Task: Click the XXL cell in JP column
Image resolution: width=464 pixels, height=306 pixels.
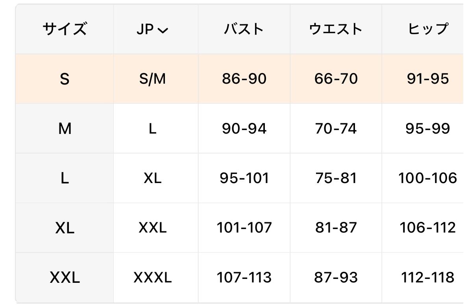Action: 152,228
